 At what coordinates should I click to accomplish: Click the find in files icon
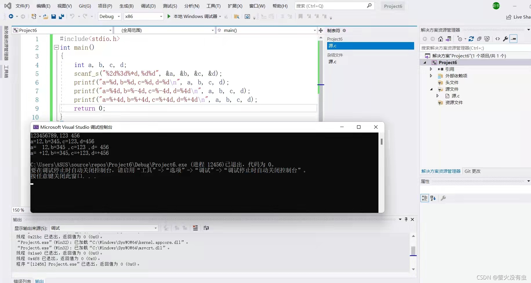[x=237, y=17]
